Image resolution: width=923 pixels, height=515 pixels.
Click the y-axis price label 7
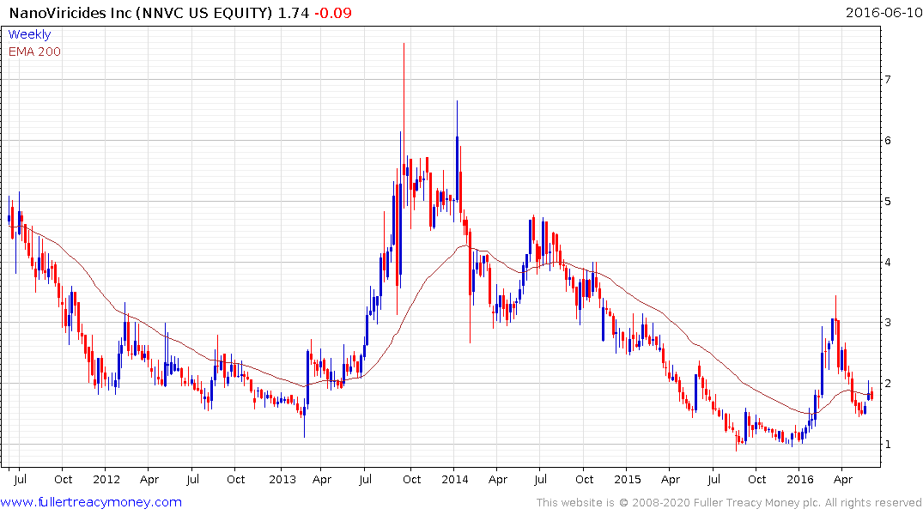click(x=888, y=80)
